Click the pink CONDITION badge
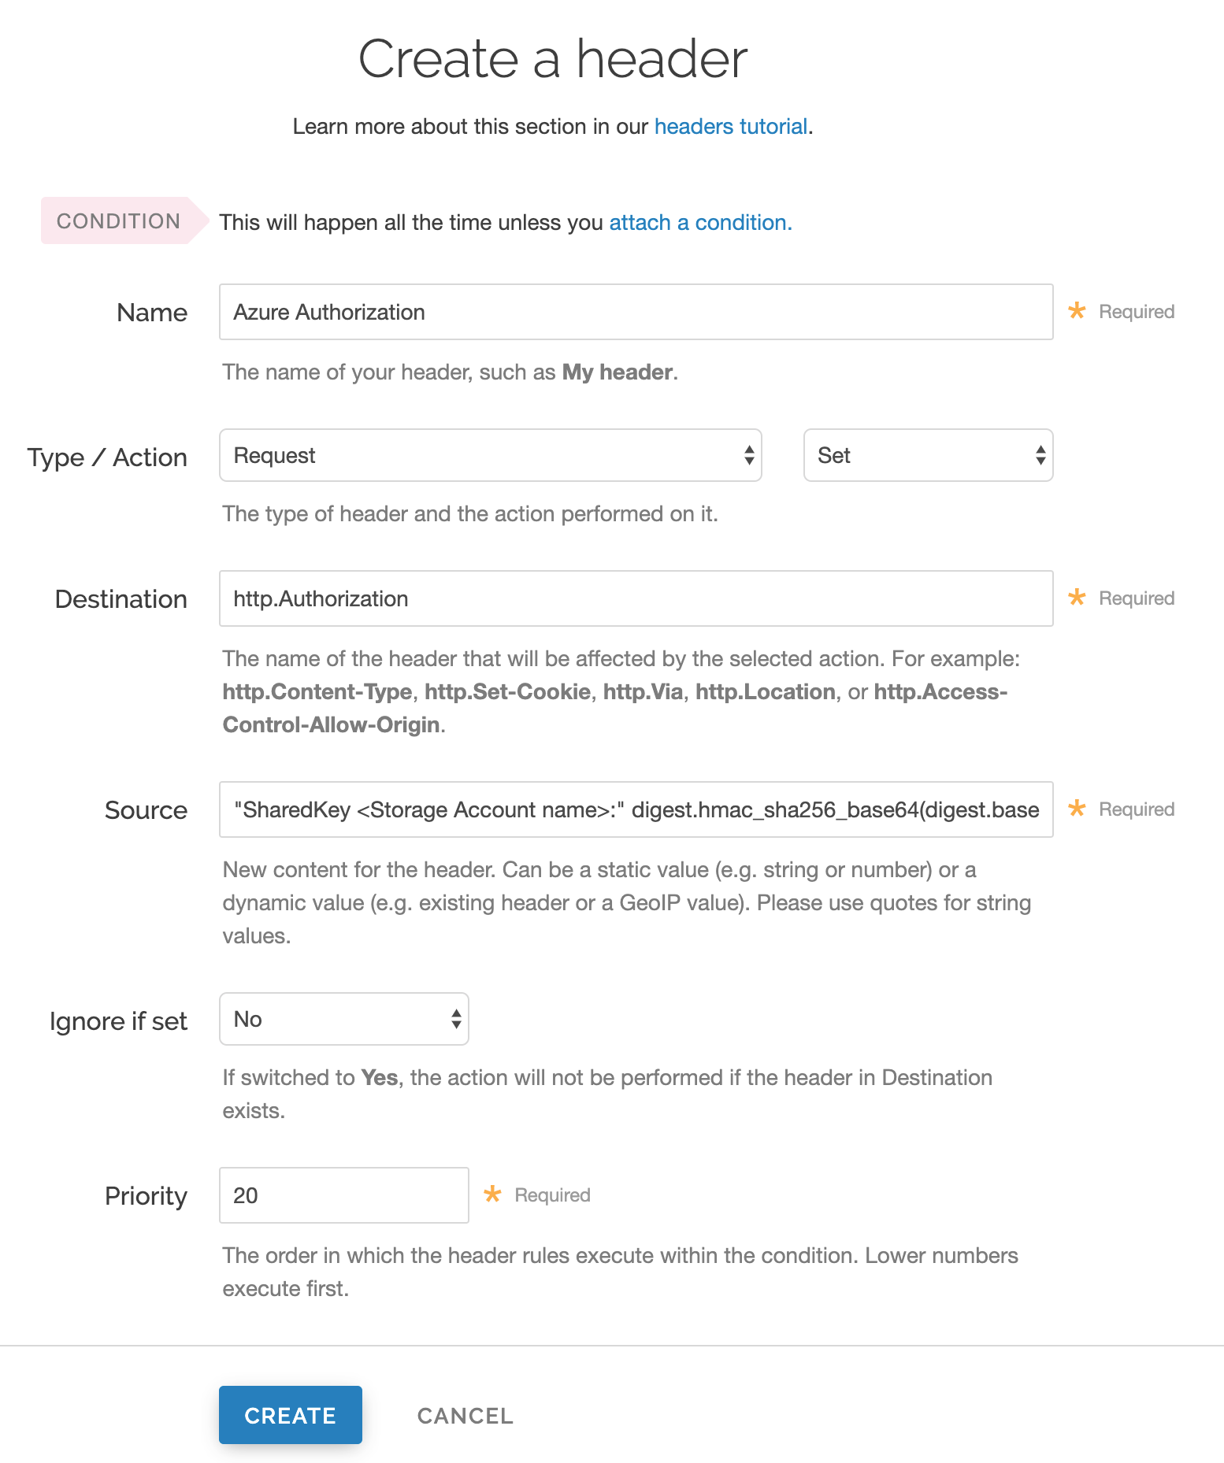1224x1463 pixels. coord(117,221)
